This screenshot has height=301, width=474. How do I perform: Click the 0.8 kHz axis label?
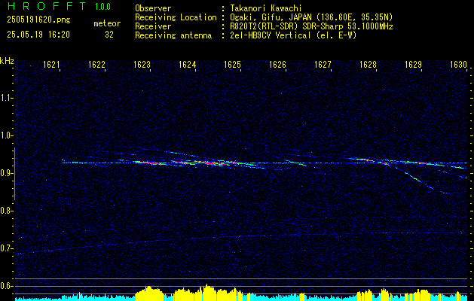click(7, 211)
